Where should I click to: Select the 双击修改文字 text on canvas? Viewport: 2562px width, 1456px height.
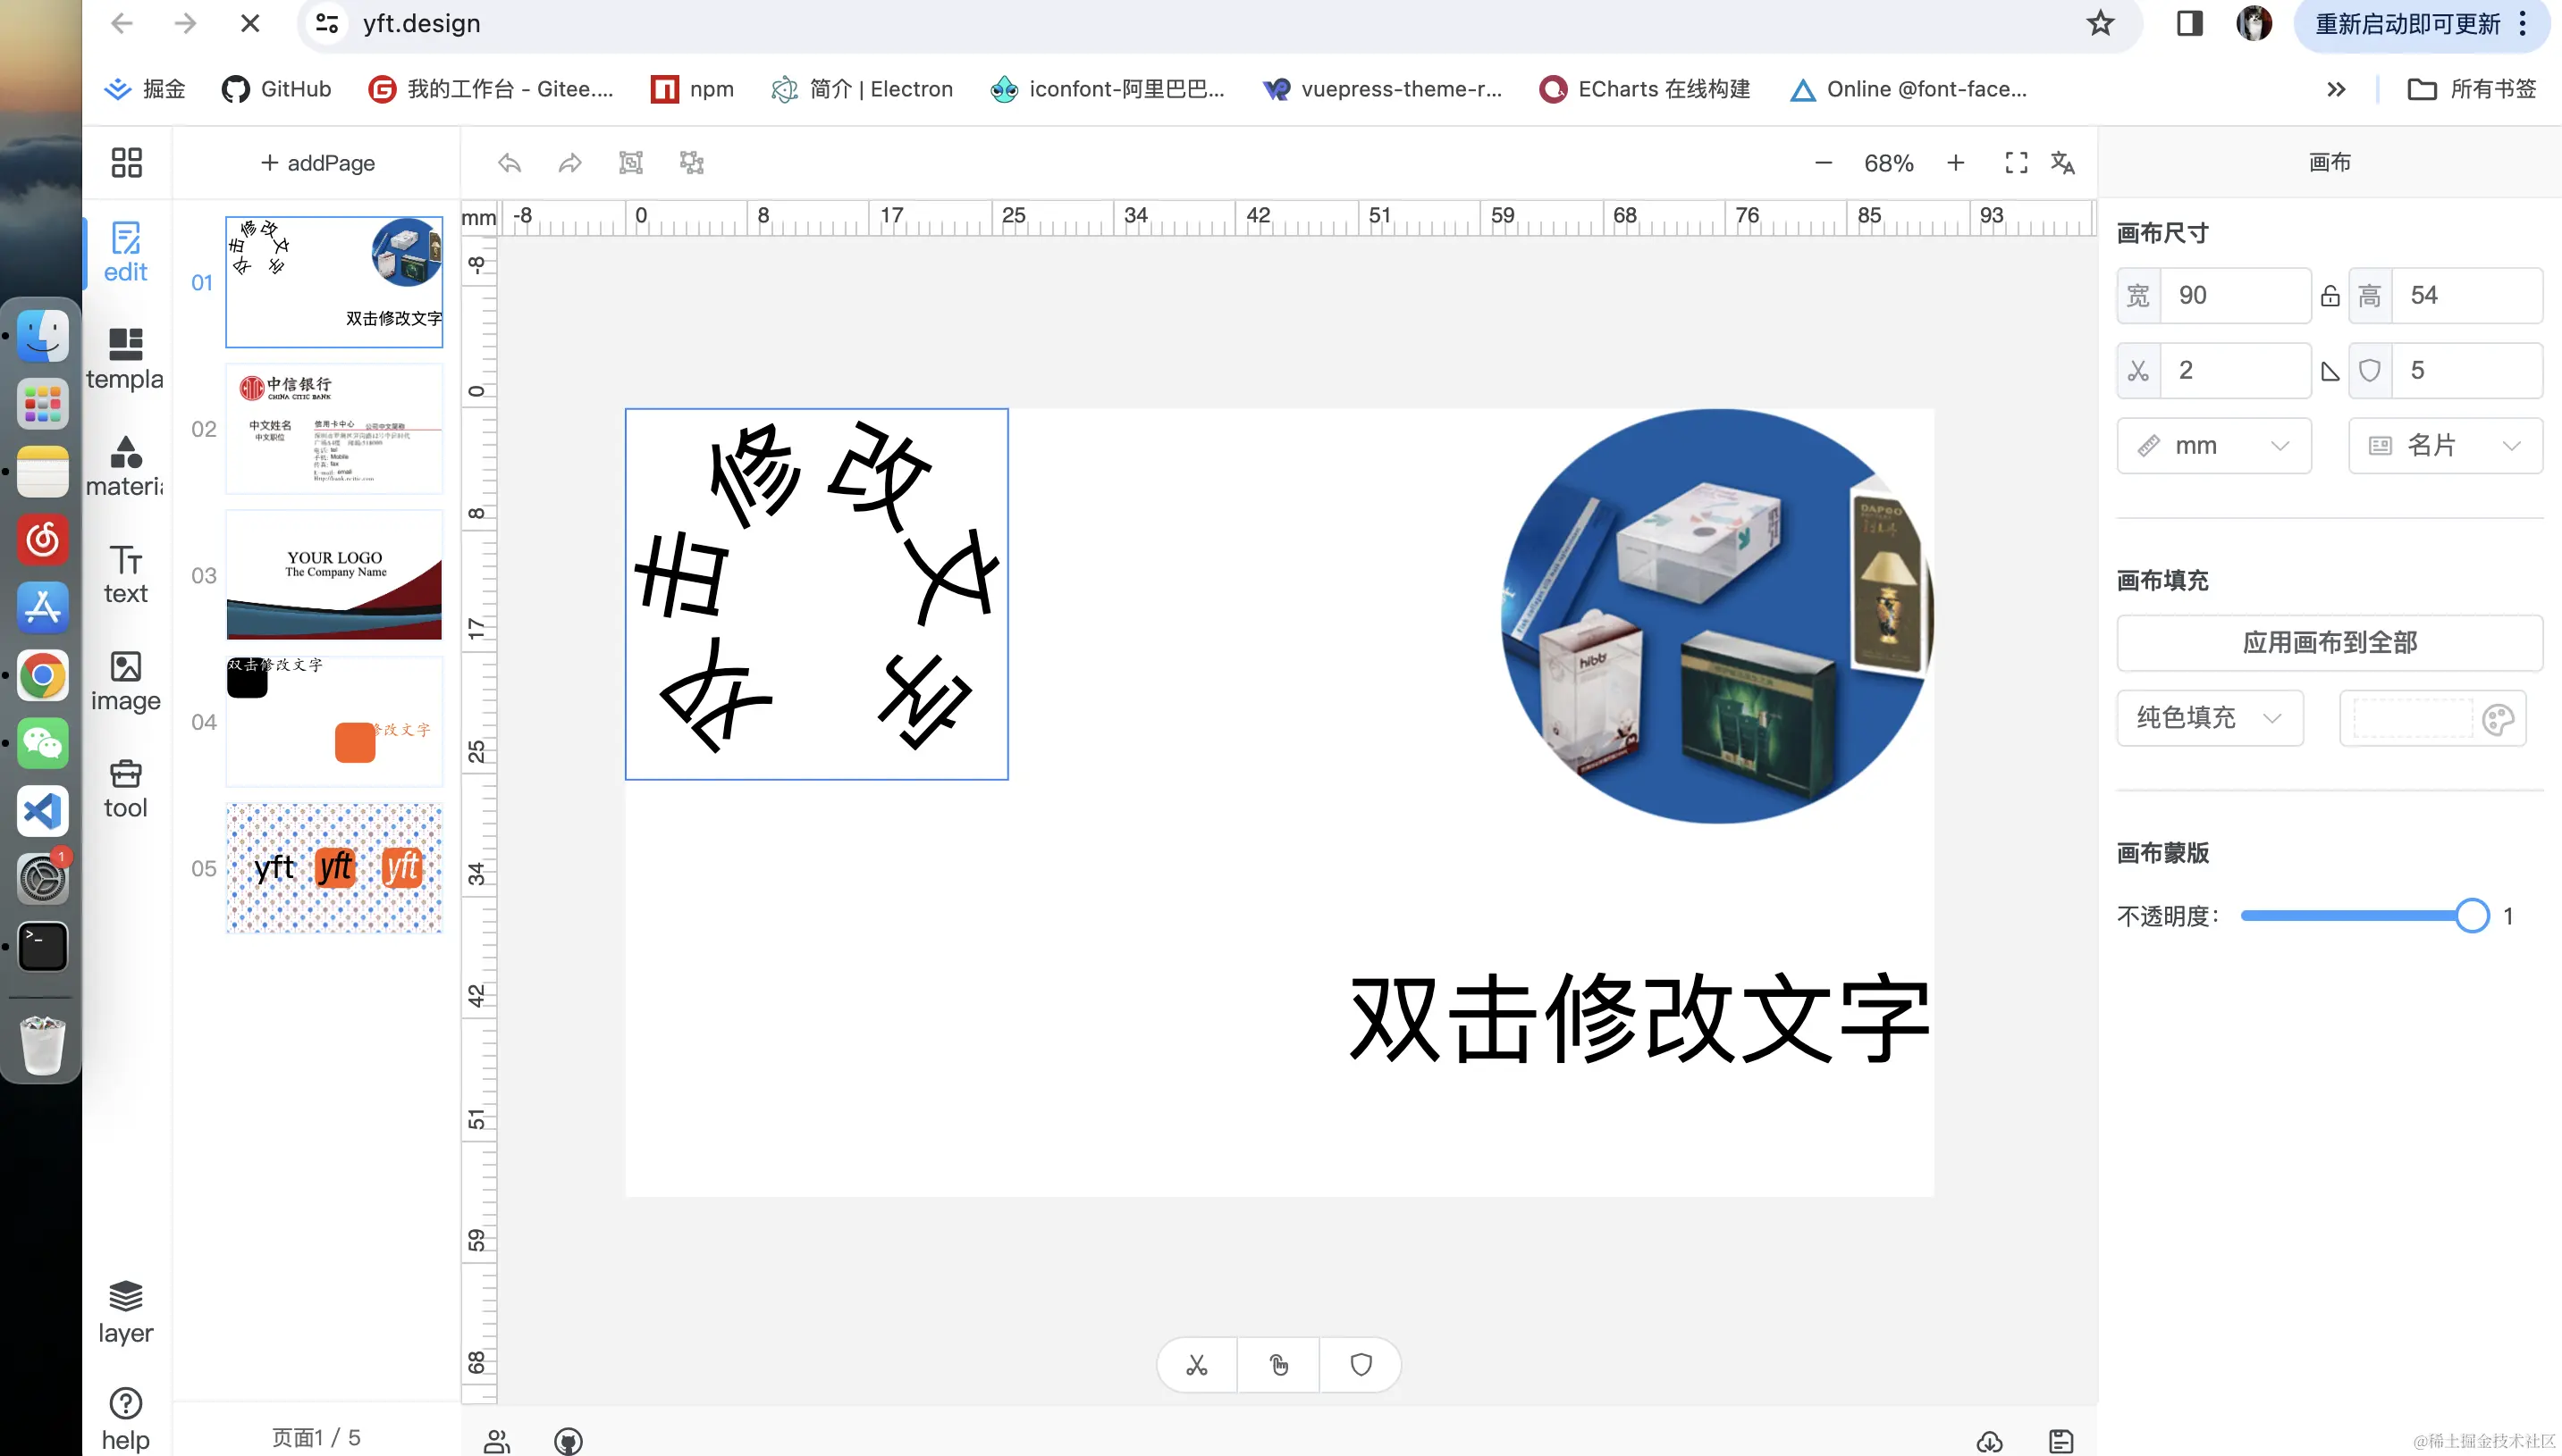1639,1018
